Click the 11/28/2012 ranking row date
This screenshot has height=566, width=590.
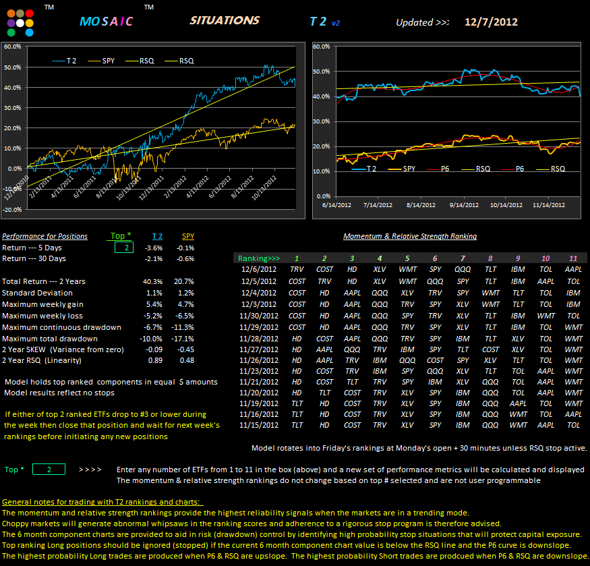tap(259, 339)
